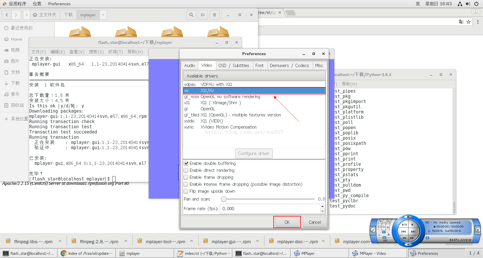The width and height of the screenshot is (483, 258).
Task: Click search icon in file manager
Action: click(191, 15)
